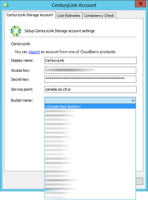Click into the Secret key field
Viewport: 148px width, 202px height.
tap(90, 79)
